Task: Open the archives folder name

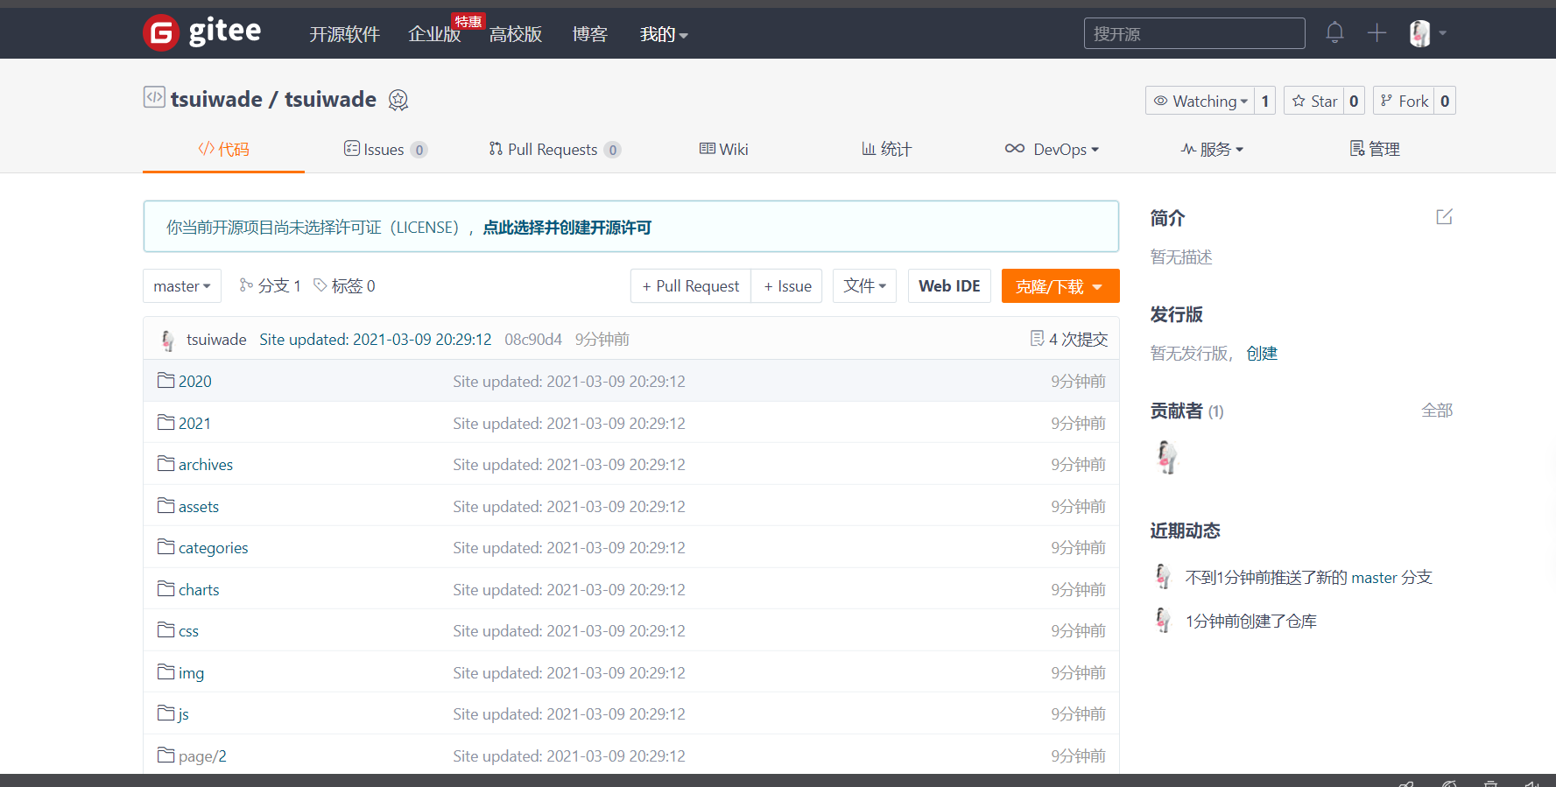Action: (206, 465)
